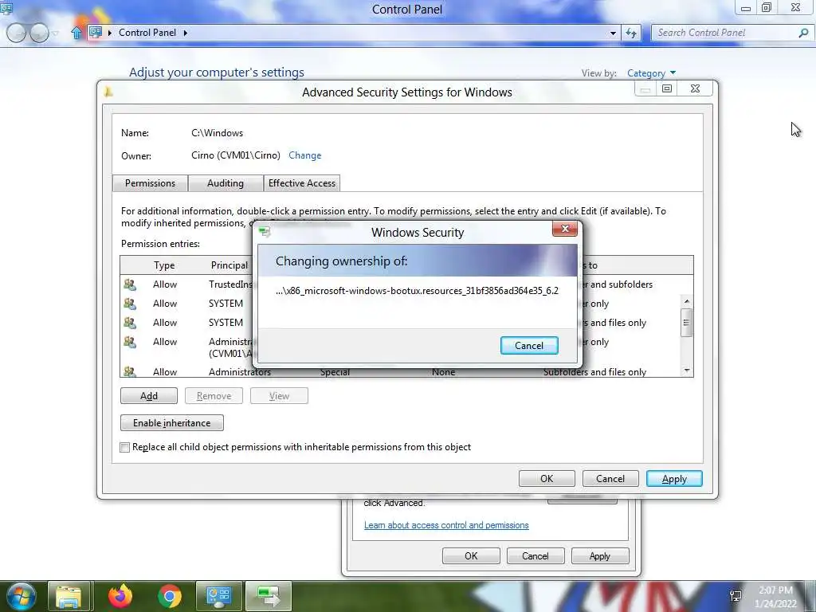The image size is (816, 612).
Task: Switch to the Auditing tab
Action: click(226, 183)
